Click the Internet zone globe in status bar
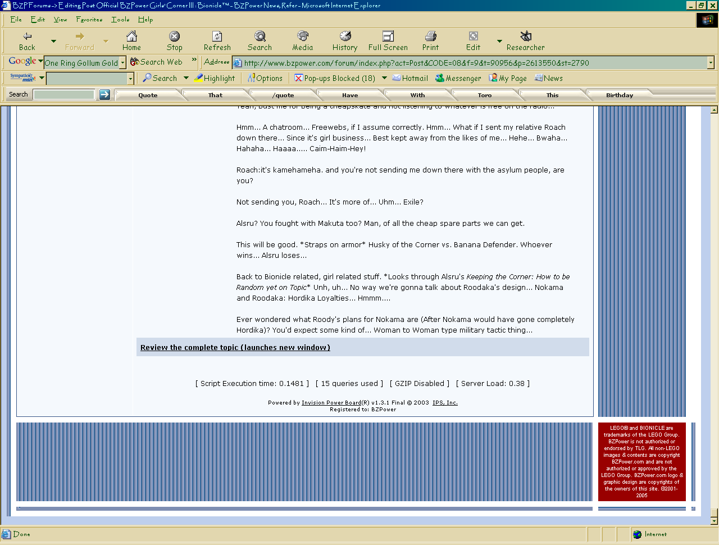Viewport: 719px width, 545px height. point(637,534)
